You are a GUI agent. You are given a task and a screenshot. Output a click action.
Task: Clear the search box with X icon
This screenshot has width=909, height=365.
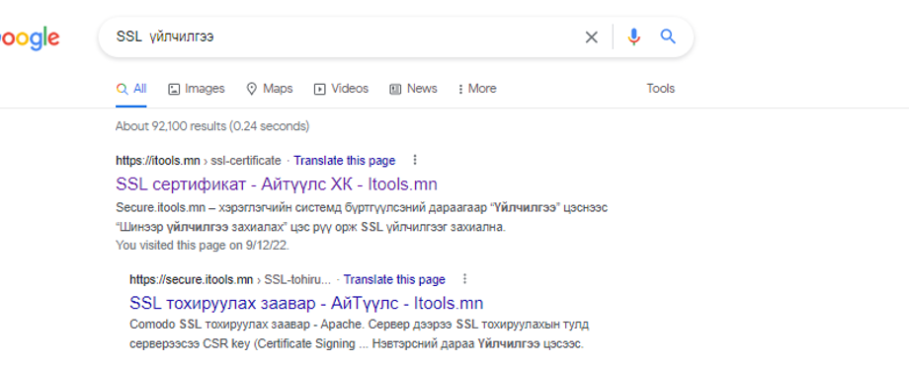591,37
